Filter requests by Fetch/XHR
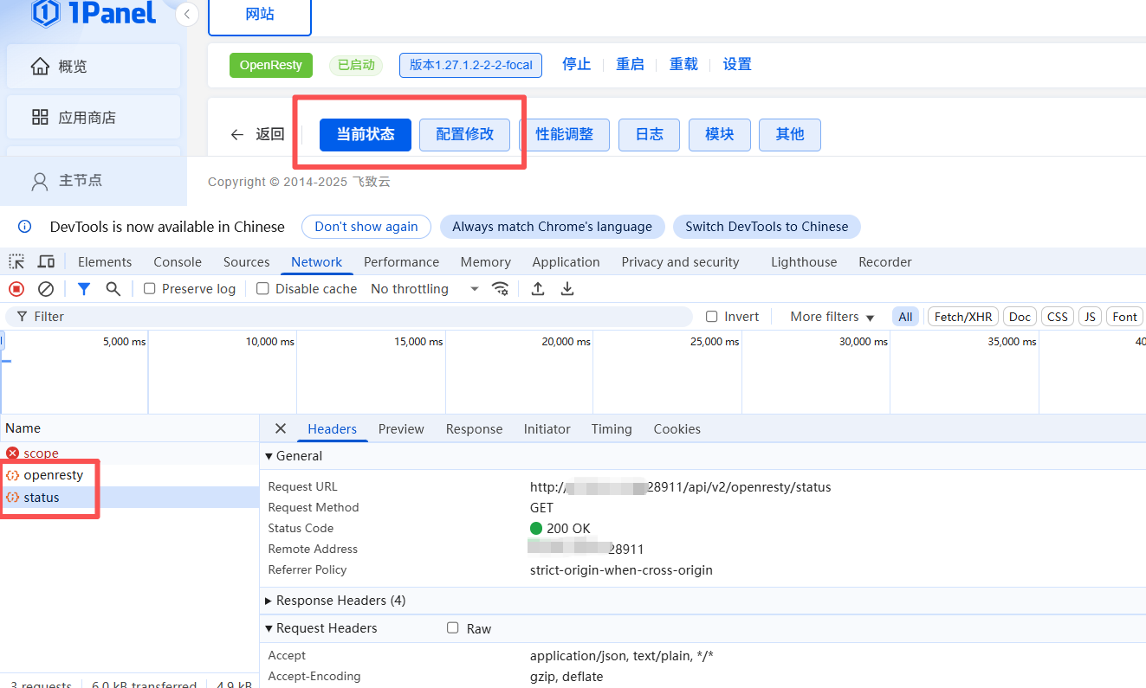1146x688 pixels. 962,317
